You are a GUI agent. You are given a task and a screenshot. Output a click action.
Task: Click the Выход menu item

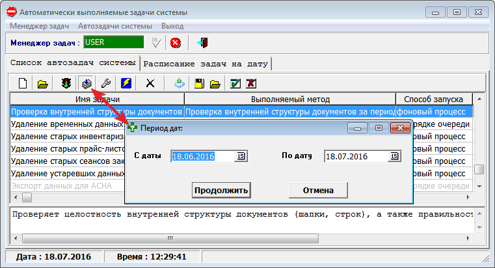(x=172, y=26)
